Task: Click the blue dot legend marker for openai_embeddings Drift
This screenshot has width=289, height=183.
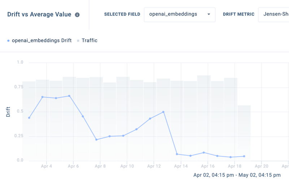Action: [8, 41]
